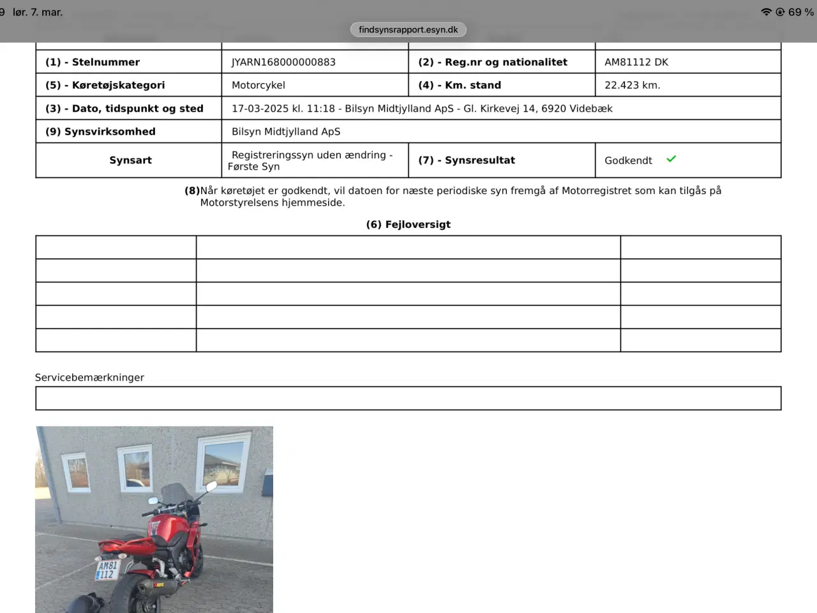Click the Servicebemærkninger label
The width and height of the screenshot is (817, 613).
click(89, 377)
